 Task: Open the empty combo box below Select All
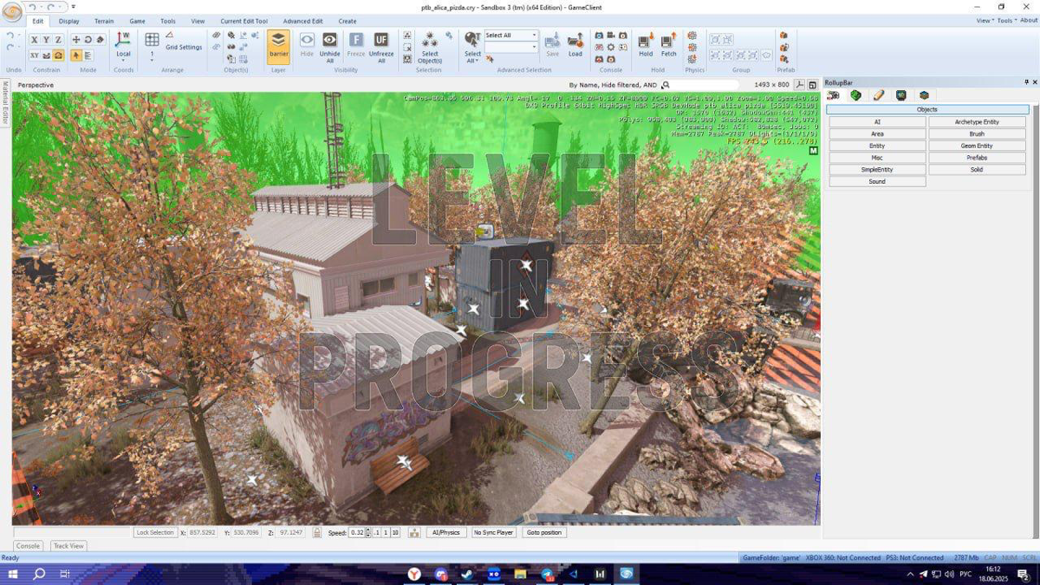(x=511, y=47)
